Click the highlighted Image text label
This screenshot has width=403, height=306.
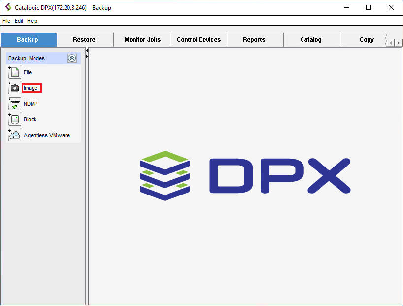(x=31, y=88)
